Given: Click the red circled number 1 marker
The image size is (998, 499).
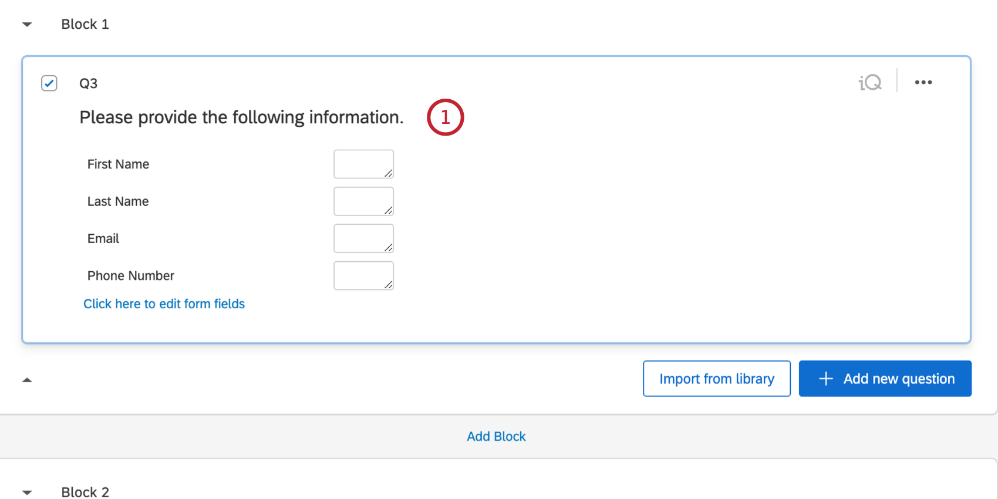Looking at the screenshot, I should click(446, 117).
